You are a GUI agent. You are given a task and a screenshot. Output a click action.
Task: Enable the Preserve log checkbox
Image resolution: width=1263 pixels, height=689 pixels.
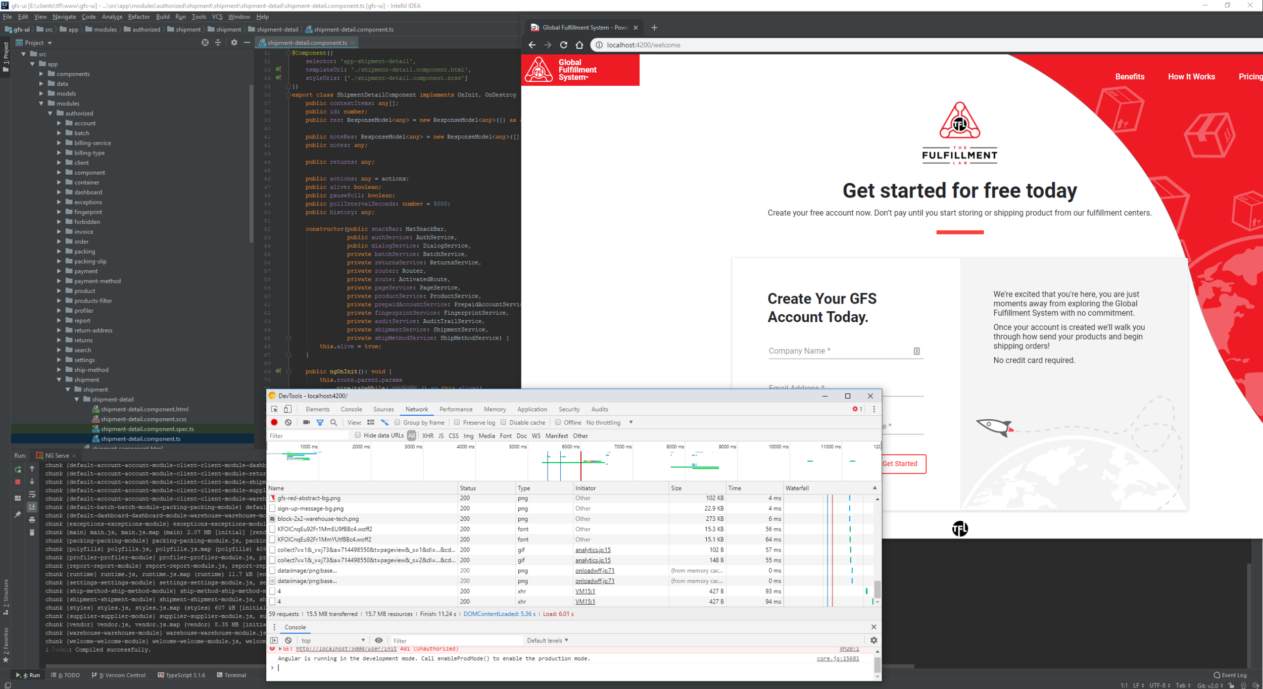click(457, 422)
